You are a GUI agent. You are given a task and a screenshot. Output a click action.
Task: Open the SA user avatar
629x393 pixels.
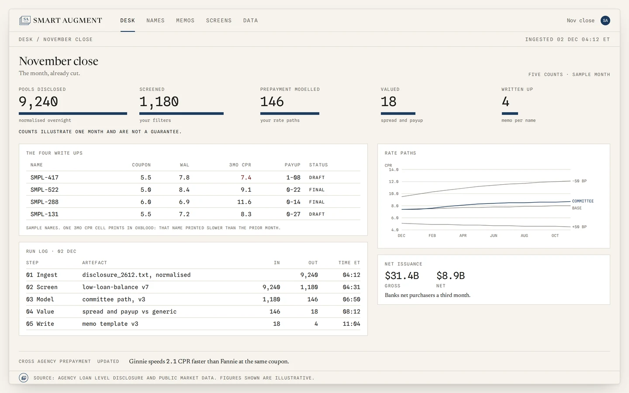(605, 21)
